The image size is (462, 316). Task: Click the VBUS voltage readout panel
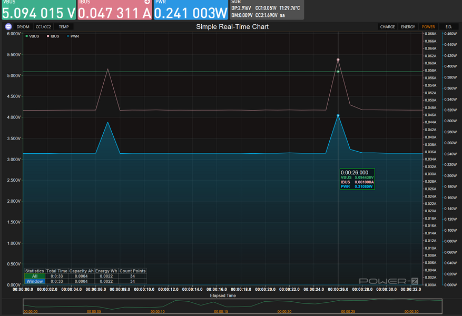click(x=38, y=11)
